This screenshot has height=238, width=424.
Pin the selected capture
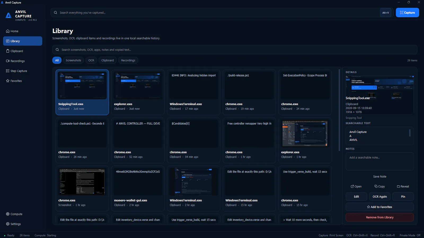point(403,196)
